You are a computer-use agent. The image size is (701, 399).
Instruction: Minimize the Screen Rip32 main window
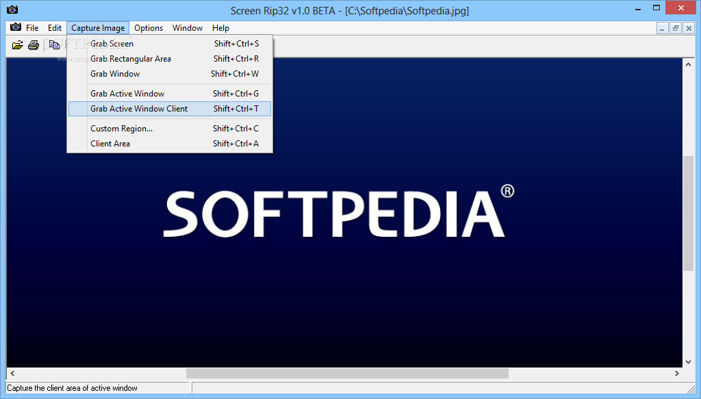click(x=639, y=8)
